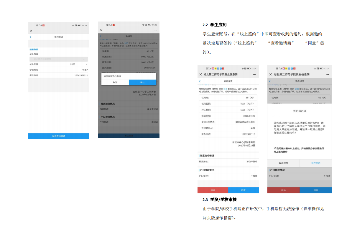The width and height of the screenshot is (352, 242).
Task: Click the 学生信息 field showing 15342351311
Action: tap(59, 75)
